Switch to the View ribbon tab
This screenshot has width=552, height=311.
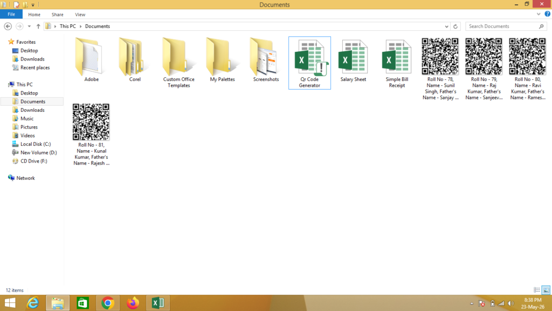80,15
